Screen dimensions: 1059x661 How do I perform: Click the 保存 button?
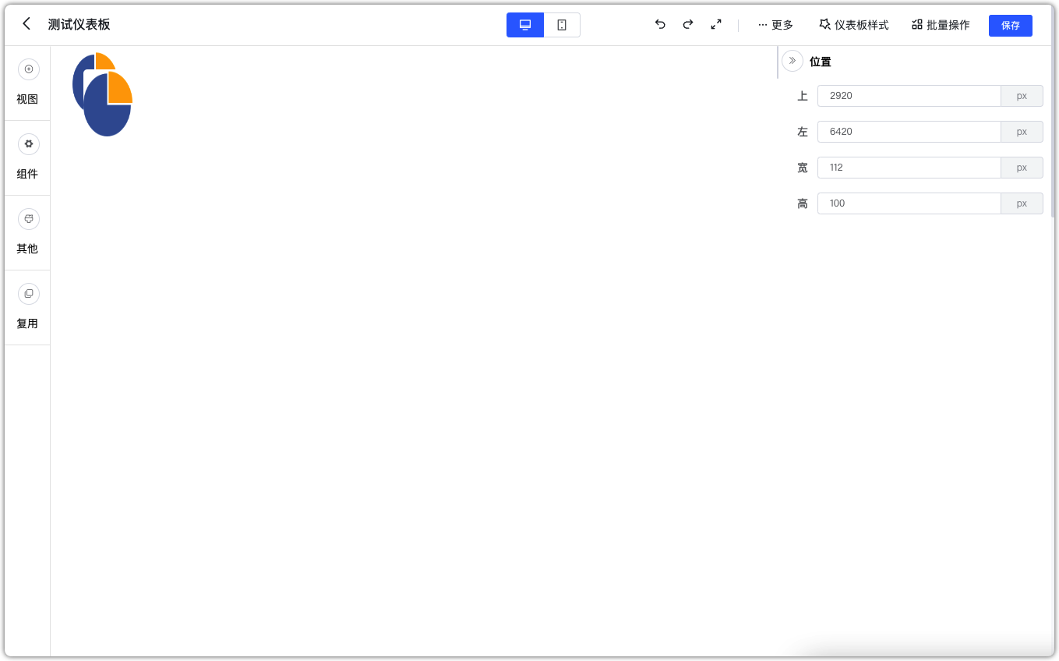pos(1011,25)
